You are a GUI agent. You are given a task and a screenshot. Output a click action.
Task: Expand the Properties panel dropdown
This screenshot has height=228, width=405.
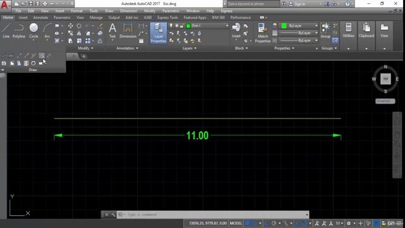click(x=284, y=48)
